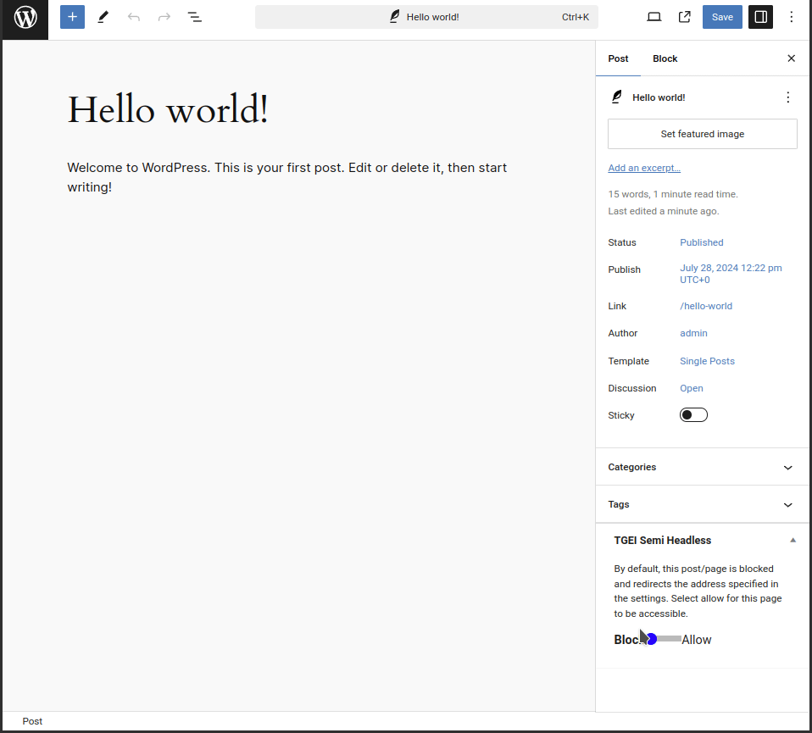The width and height of the screenshot is (812, 733).
Task: Save the post
Action: (722, 17)
